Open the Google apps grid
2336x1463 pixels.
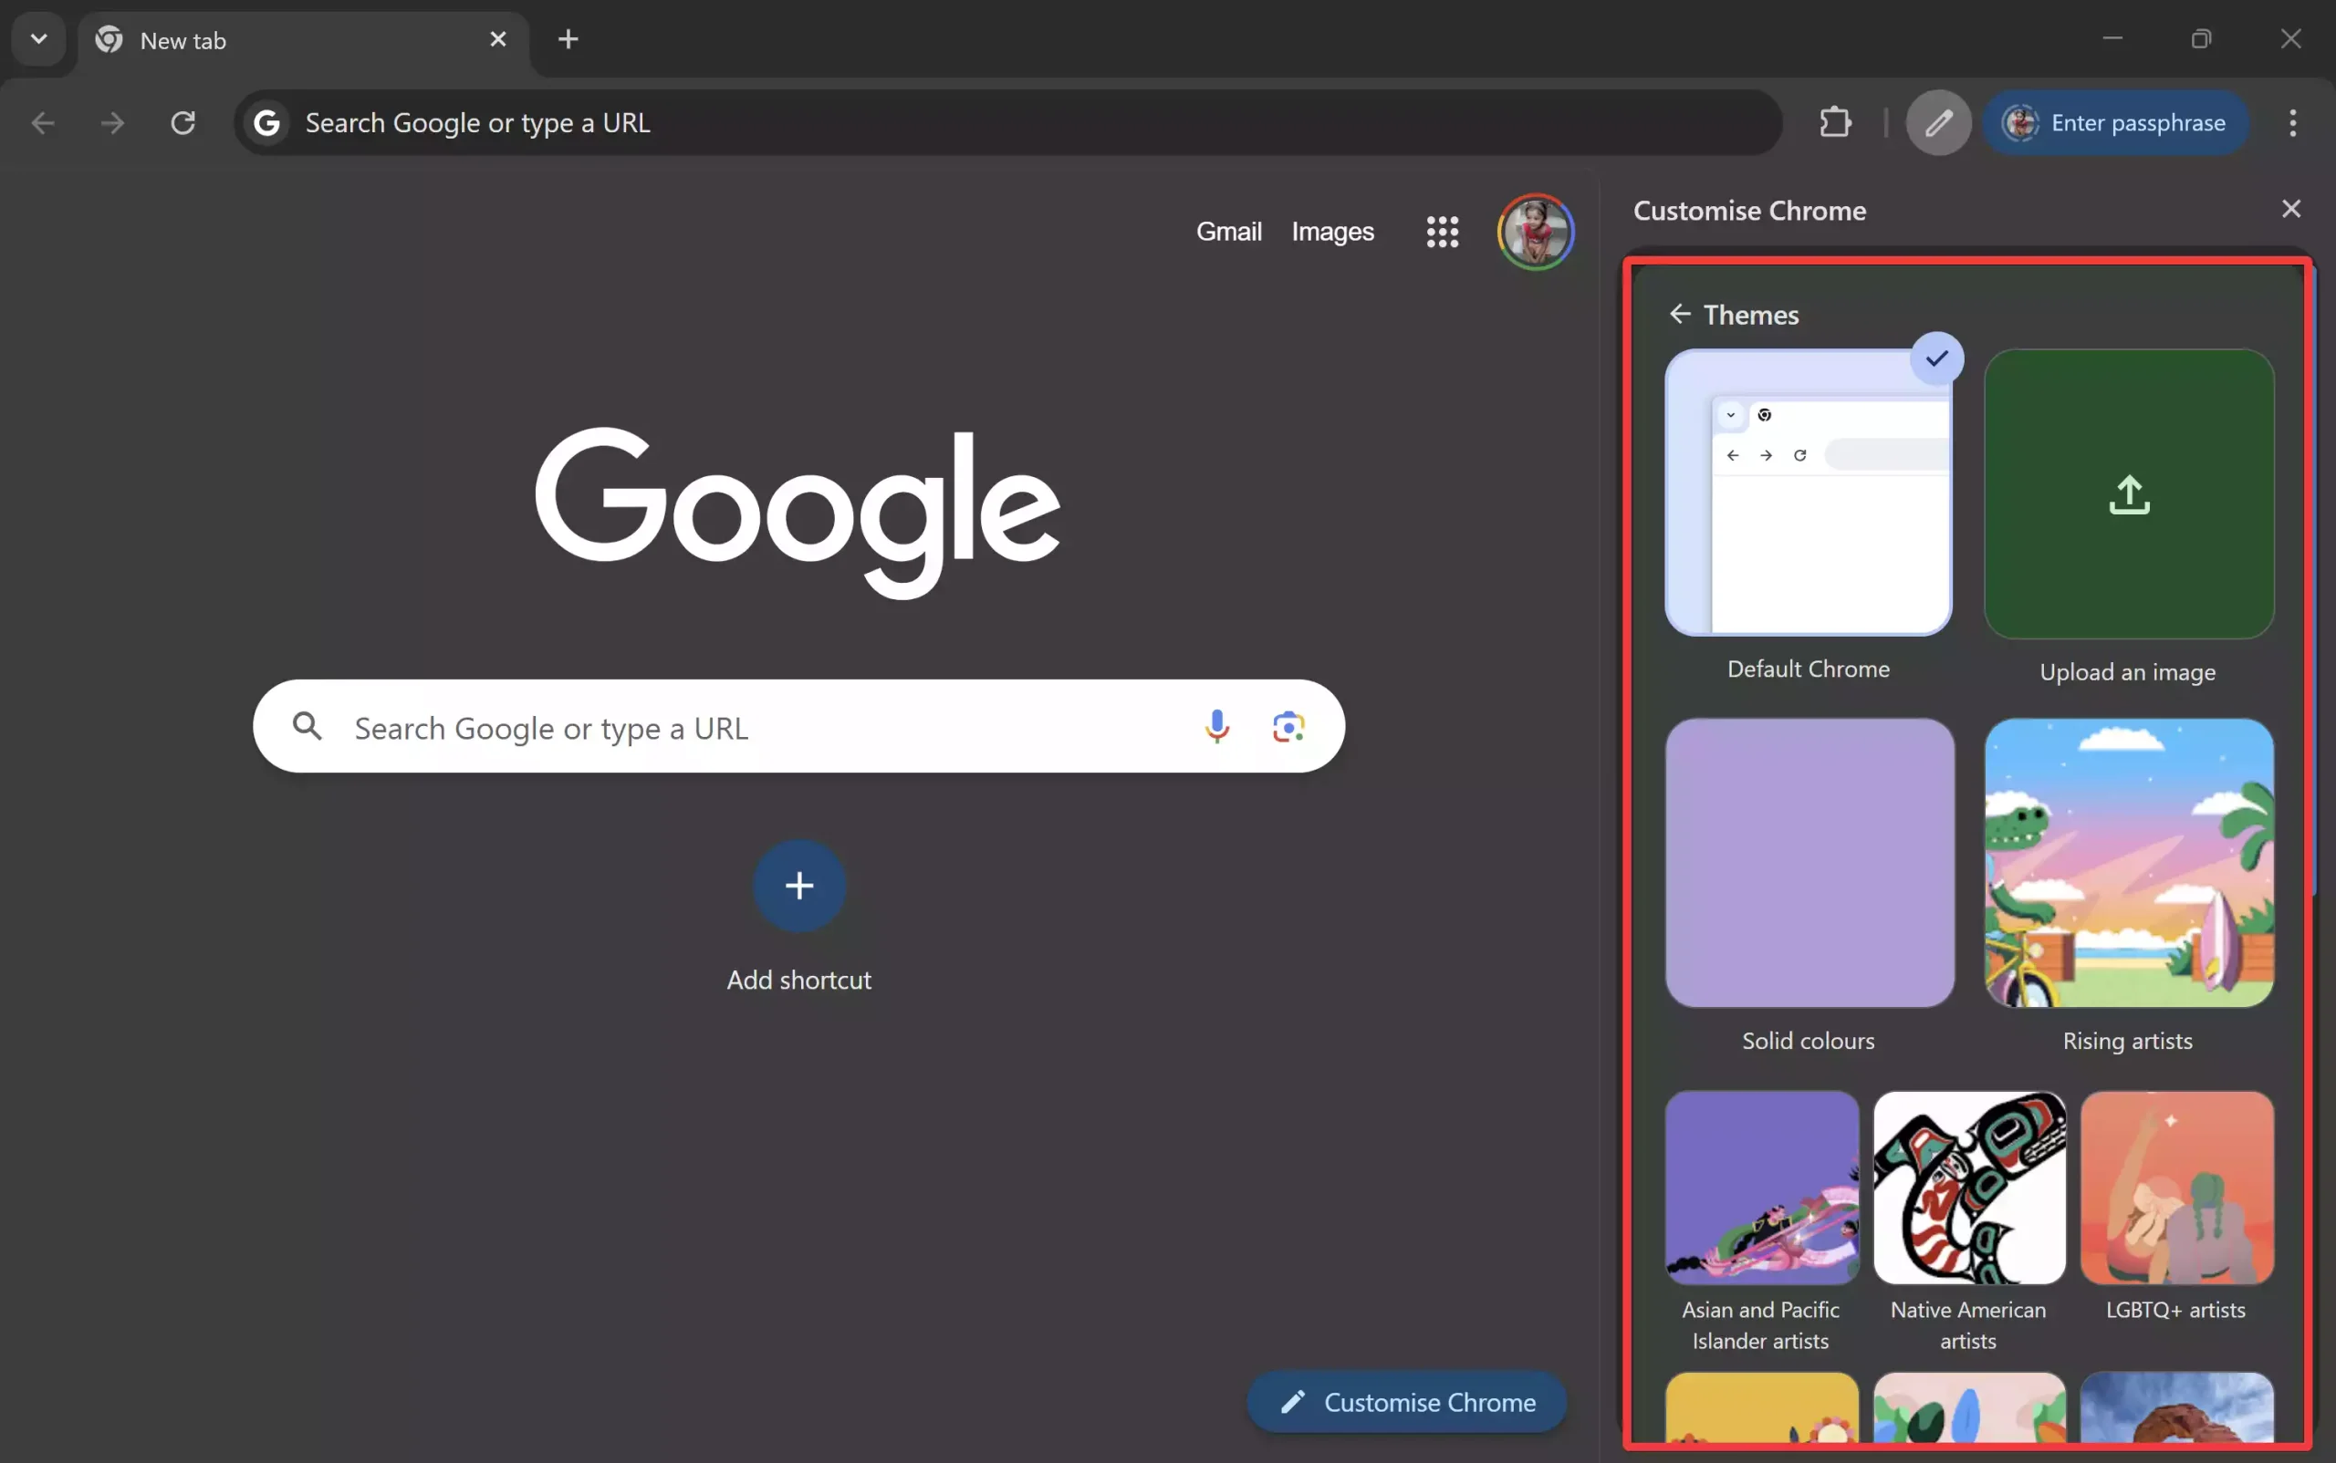coord(1442,233)
